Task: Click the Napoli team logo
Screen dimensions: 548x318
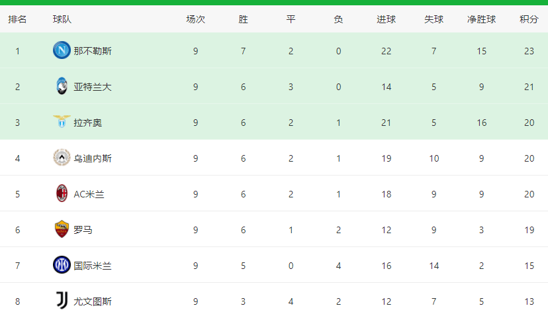Action: tap(62, 50)
